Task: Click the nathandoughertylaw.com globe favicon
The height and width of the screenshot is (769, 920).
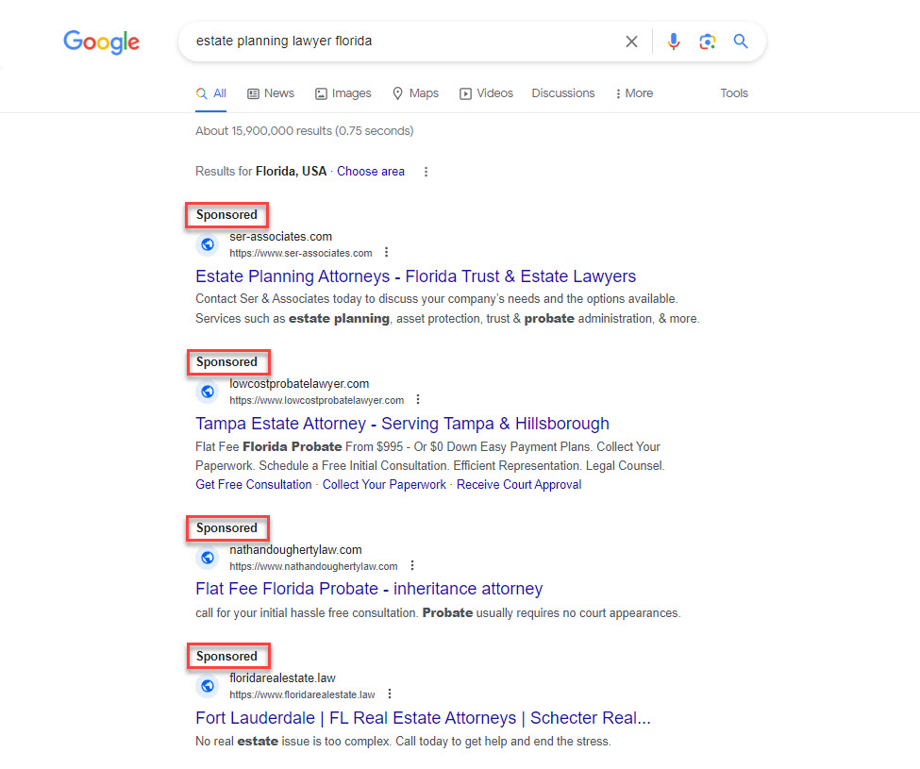Action: [x=208, y=558]
